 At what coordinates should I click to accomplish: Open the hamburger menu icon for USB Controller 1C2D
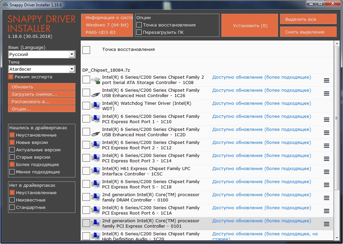click(x=326, y=133)
